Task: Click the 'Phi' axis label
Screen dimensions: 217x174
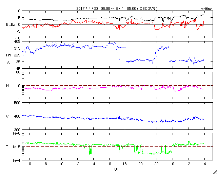Action: (8, 55)
